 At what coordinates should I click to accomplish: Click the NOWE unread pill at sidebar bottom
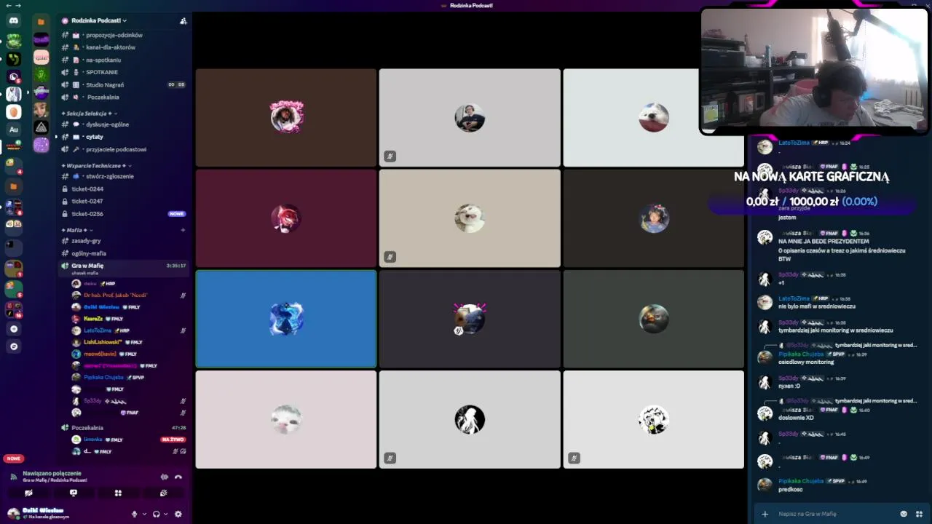tap(13, 458)
